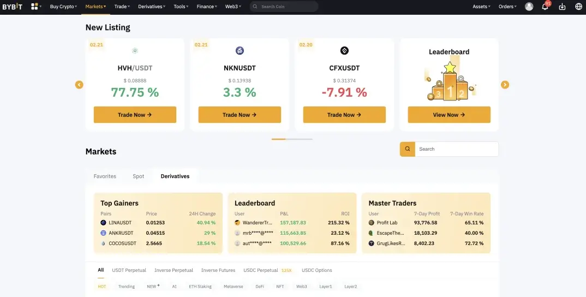This screenshot has width=586, height=297.
Task: Focus the Search Coin field in navbar
Action: (x=284, y=7)
